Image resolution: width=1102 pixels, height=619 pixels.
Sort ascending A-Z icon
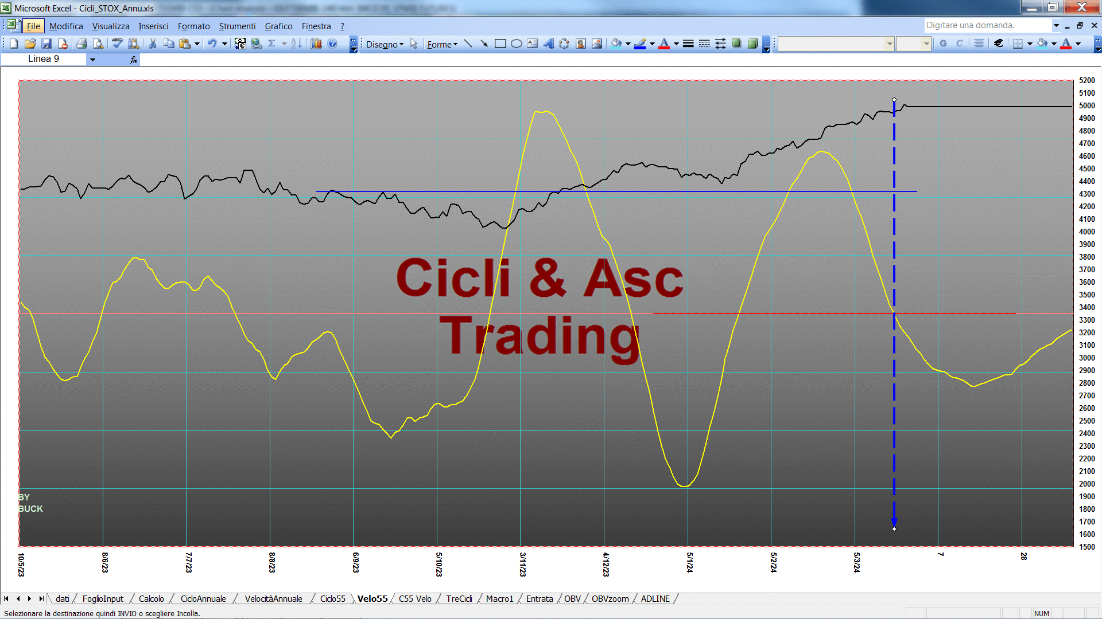pyautogui.click(x=296, y=44)
